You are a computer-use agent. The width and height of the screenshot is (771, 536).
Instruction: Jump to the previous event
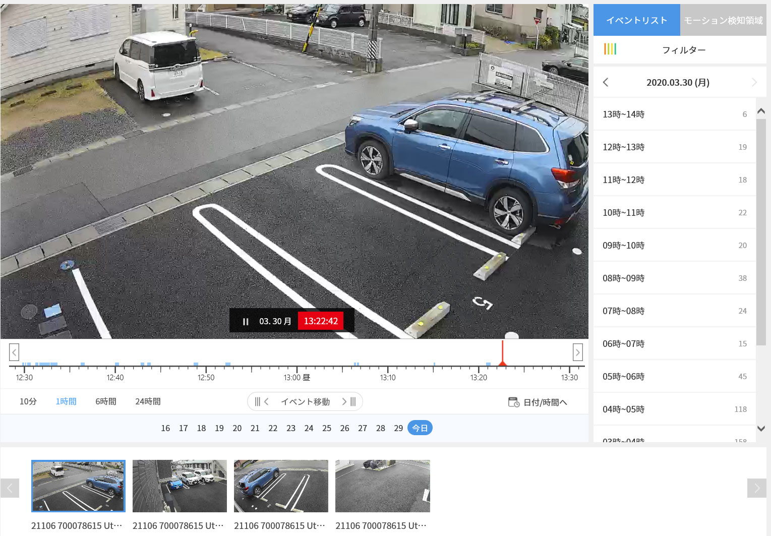[262, 402]
